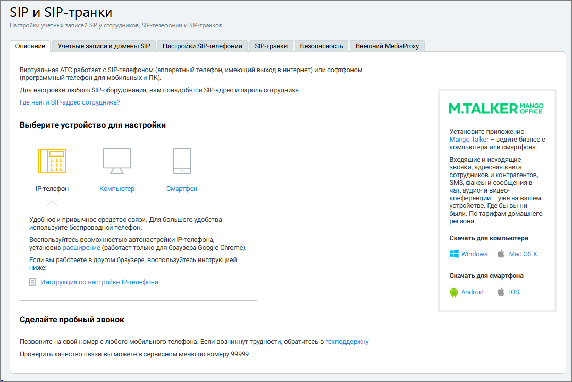Open the Настройки SIP-телефонии tab

(203, 46)
